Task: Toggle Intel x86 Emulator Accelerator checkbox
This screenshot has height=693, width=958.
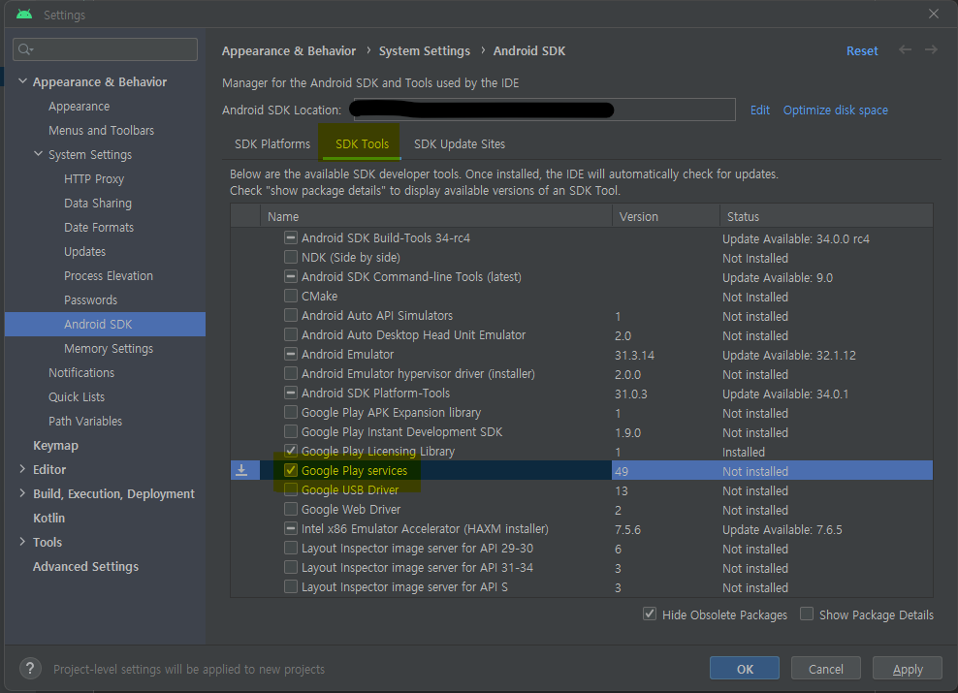Action: tap(291, 528)
